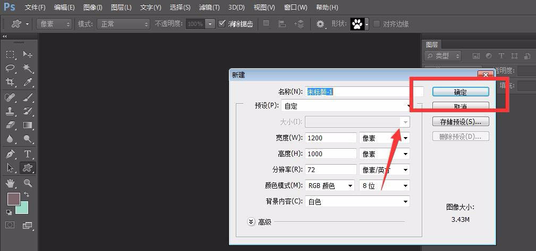Select the Hand tool
This screenshot has width=536, height=251.
(10, 183)
